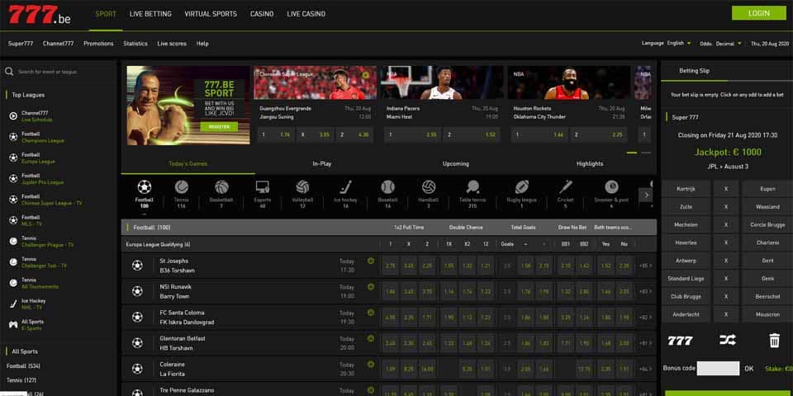Open the Live Casino menu
This screenshot has height=396, width=793.
(x=306, y=14)
